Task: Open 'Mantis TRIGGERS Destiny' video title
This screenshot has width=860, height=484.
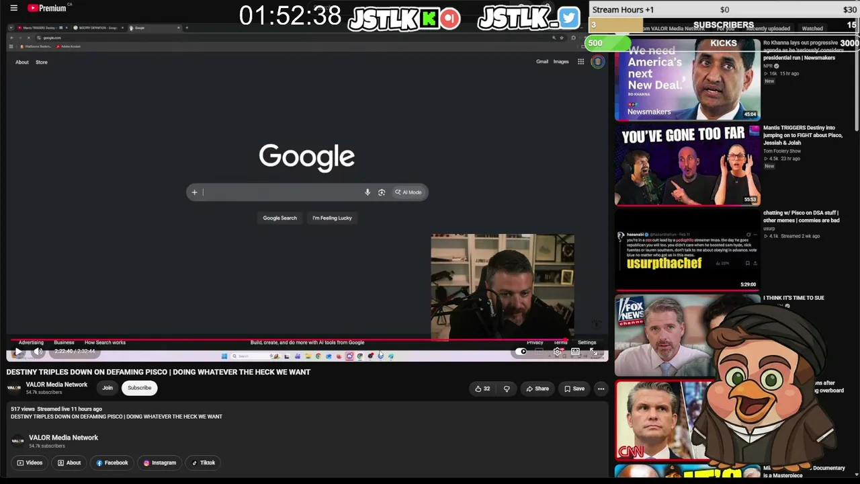Action: tap(803, 135)
